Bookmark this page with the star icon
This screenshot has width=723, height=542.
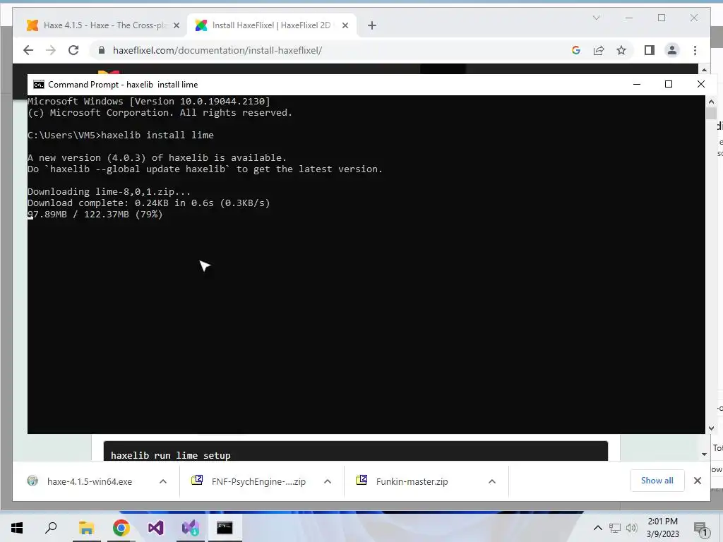(621, 50)
